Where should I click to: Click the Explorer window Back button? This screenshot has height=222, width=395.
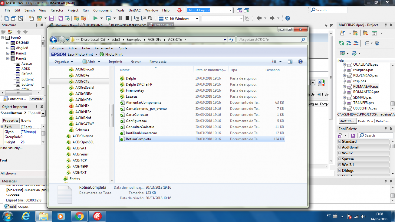[x=54, y=40]
